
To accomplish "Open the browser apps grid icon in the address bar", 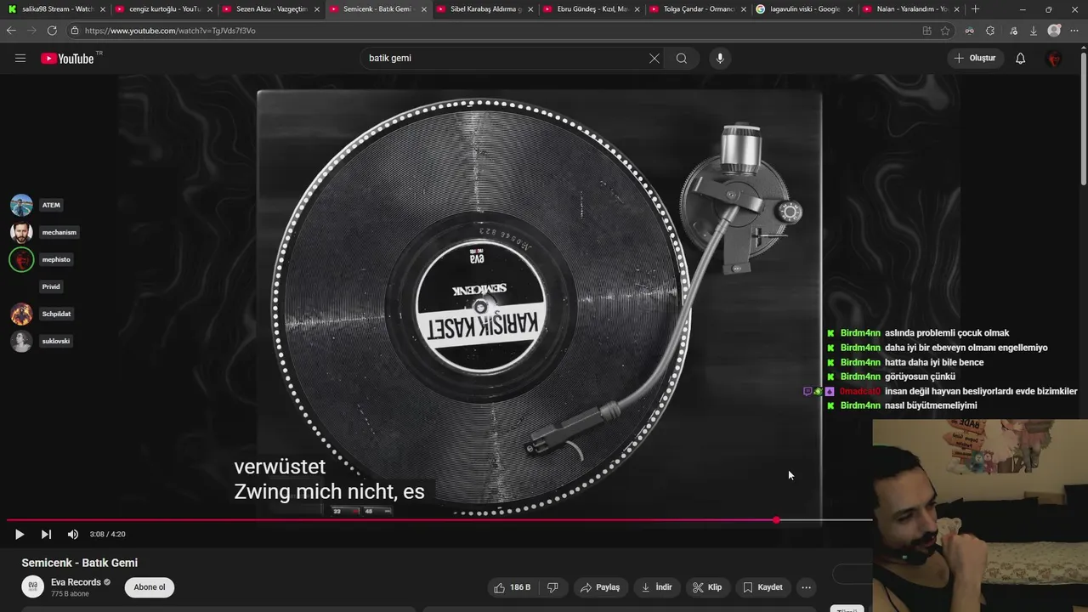I will (x=926, y=31).
